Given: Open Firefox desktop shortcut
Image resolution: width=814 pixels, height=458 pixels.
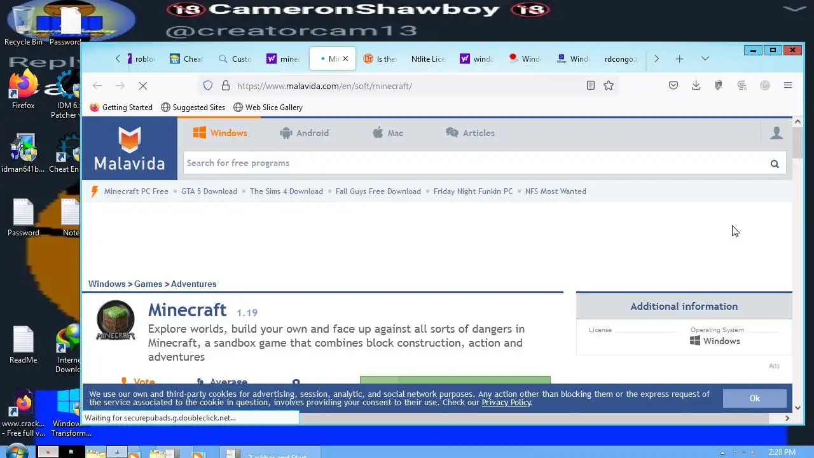Looking at the screenshot, I should pyautogui.click(x=23, y=90).
